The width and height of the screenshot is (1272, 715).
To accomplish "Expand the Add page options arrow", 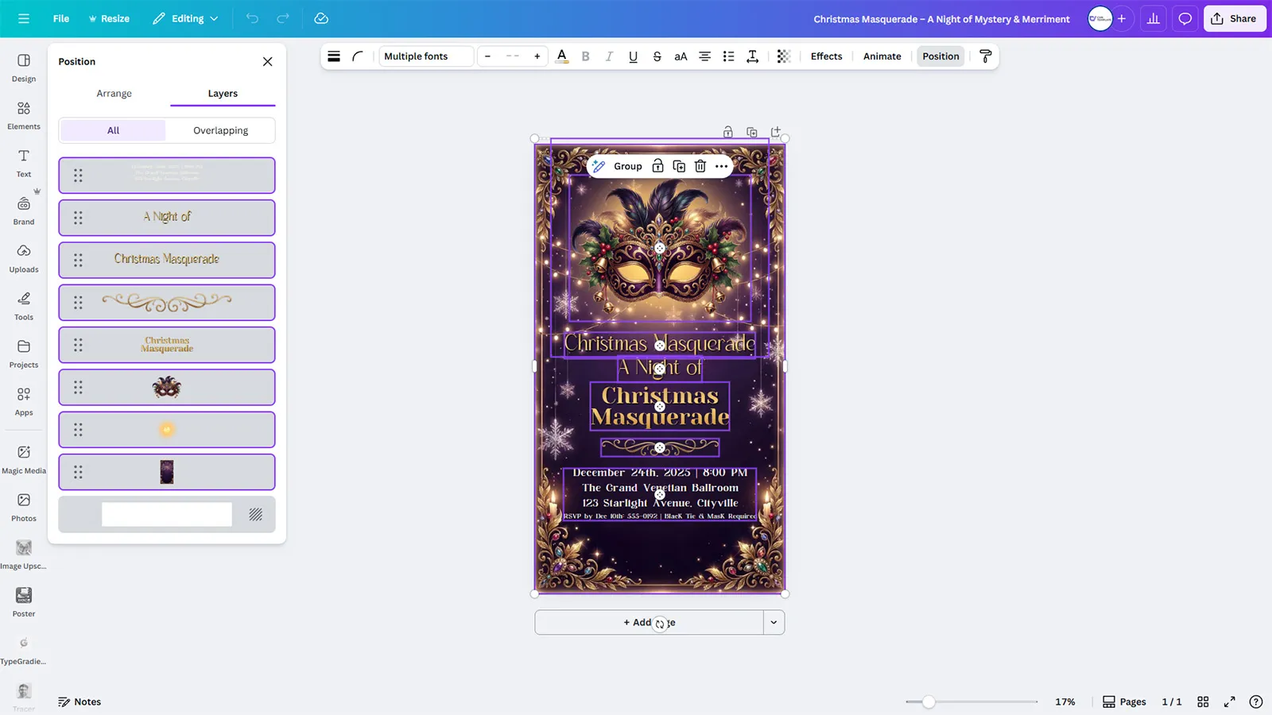I will 774,623.
